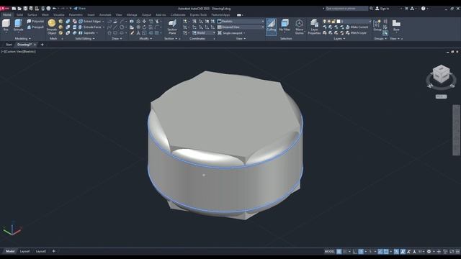Select the Rotate tool in Modify panel
This screenshot has width=461, height=259.
144,27
